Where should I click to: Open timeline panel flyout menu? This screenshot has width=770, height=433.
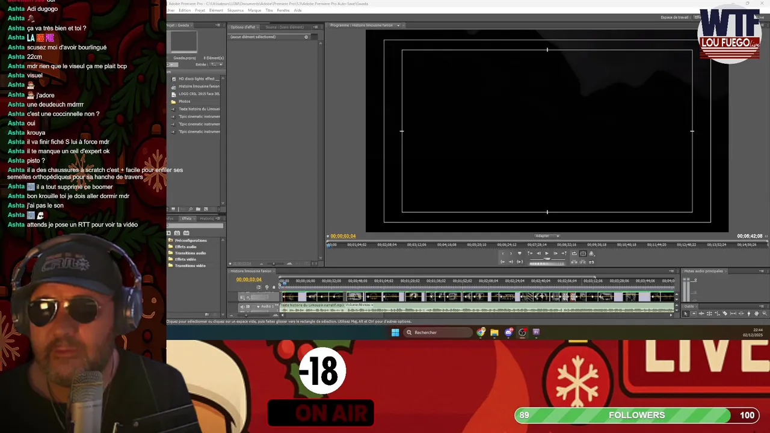click(672, 271)
